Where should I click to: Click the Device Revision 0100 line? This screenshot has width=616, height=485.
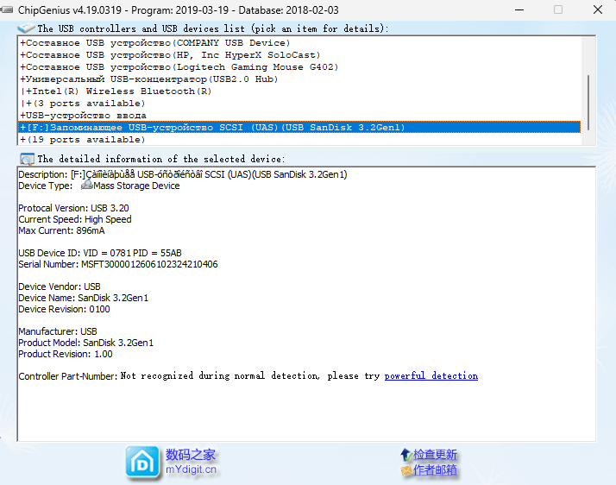click(x=65, y=309)
